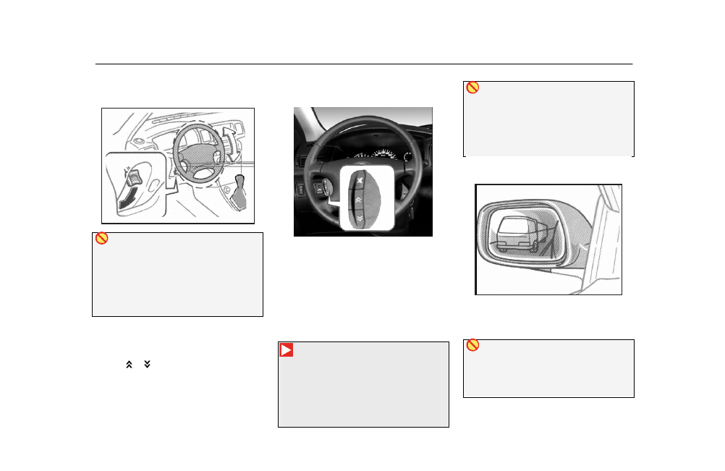This screenshot has height=471, width=725.
Task: Click the volume down chevron in steering photo inset
Action: pos(360,218)
